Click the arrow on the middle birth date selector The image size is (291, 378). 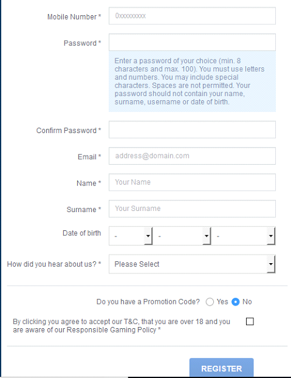[207, 236]
